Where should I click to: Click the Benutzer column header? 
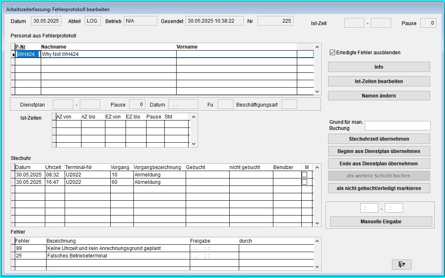click(287, 167)
